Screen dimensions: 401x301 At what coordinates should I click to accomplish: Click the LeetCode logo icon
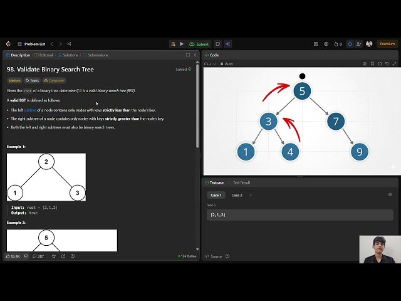[x=8, y=44]
